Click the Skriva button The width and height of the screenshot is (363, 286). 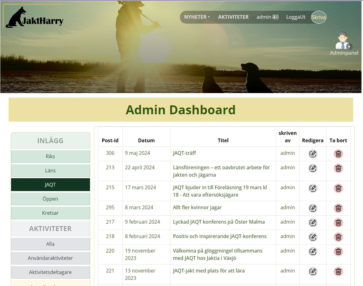[318, 17]
